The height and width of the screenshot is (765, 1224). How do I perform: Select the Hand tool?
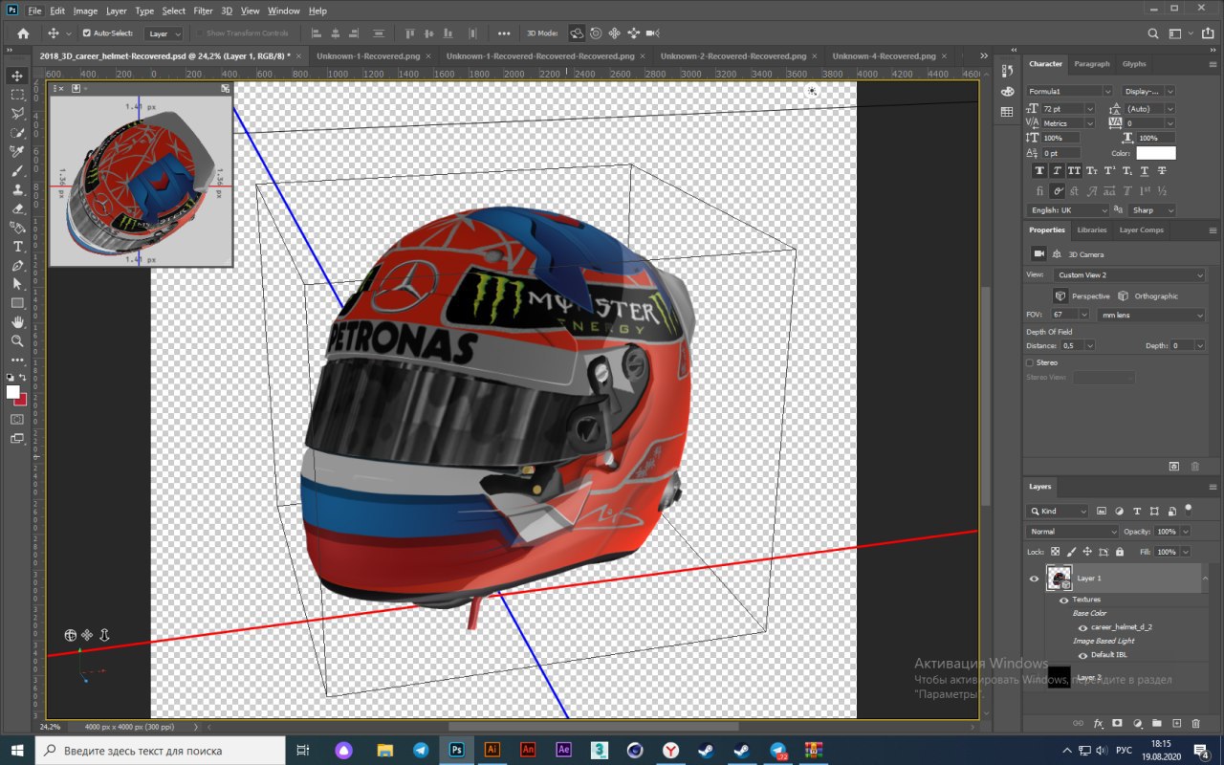tap(17, 322)
